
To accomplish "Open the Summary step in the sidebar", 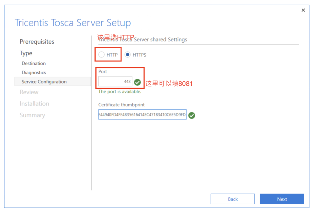I will tap(32, 115).
